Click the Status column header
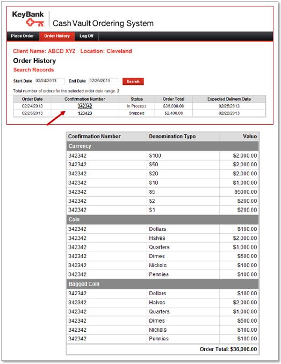The height and width of the screenshot is (364, 281). coord(136,99)
